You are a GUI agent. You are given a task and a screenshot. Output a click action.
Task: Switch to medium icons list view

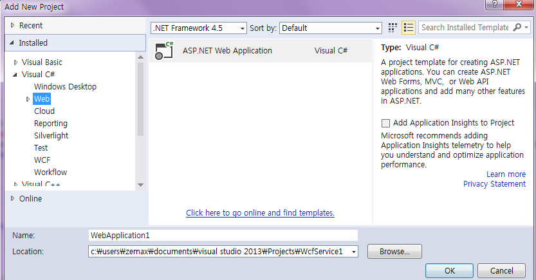point(408,28)
